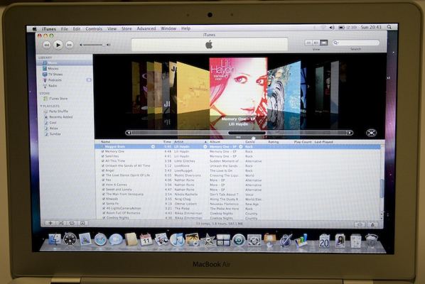The image size is (425, 284).
Task: Play the selected song in iTunes
Action: click(58, 45)
